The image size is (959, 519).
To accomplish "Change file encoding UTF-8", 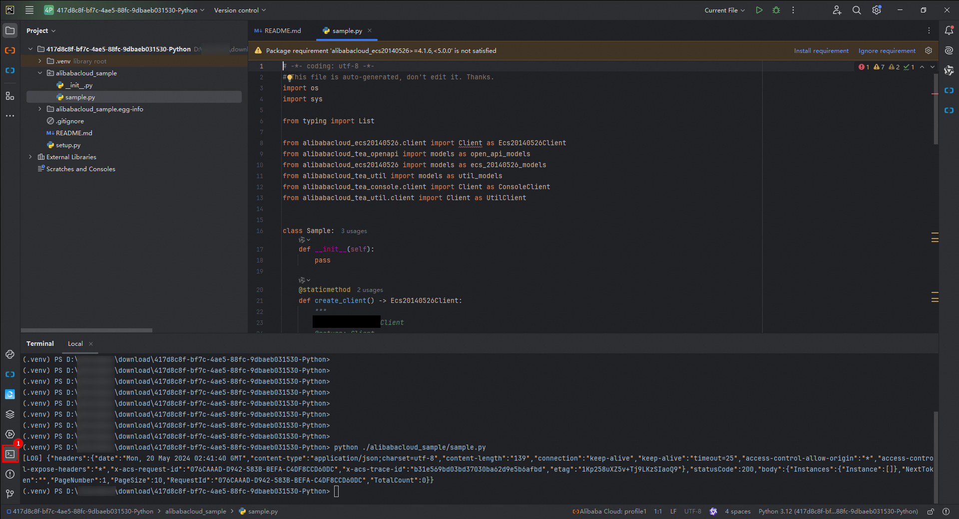I will (x=692, y=512).
